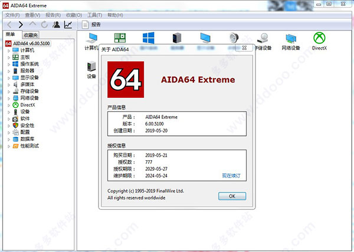Select DirectX in the sidebar tree
Viewport: 354px width, 252px height.
coord(28,105)
